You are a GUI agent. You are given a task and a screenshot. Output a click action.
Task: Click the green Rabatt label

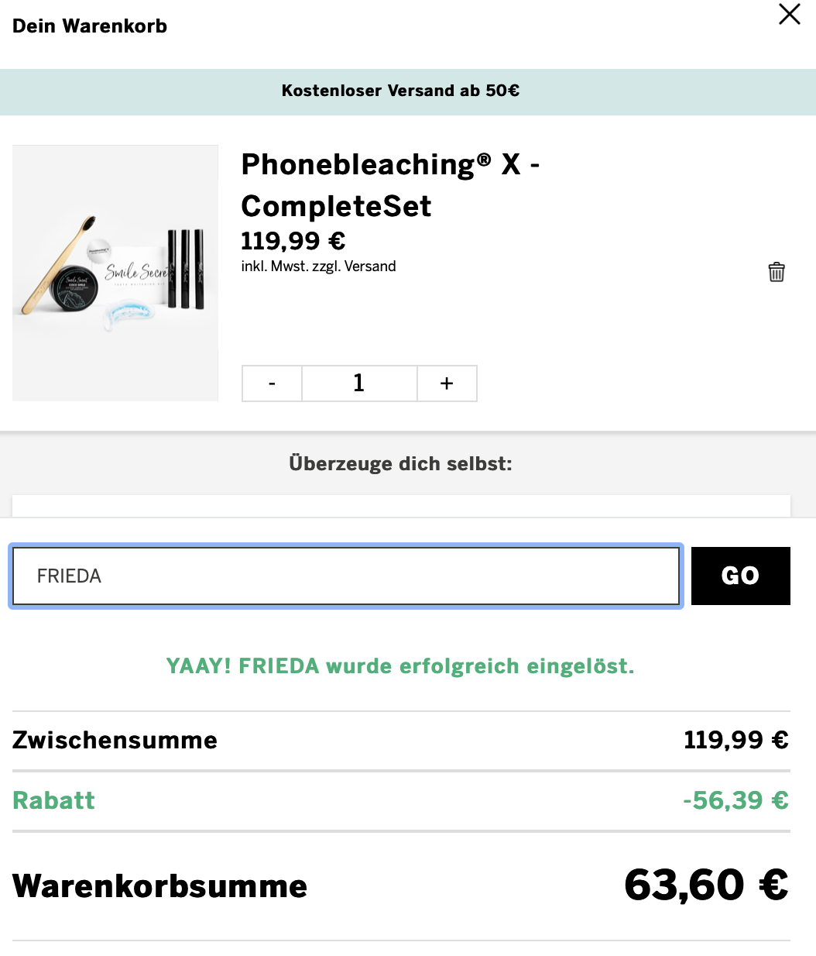(x=53, y=800)
